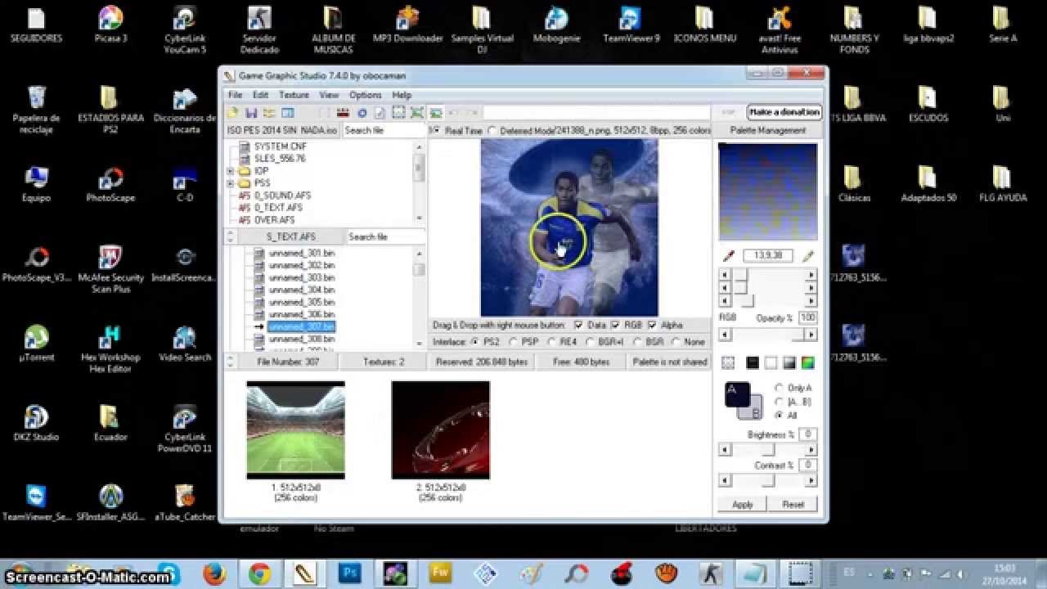Open the Options menu
Screen dimensions: 1047x589
tap(366, 95)
